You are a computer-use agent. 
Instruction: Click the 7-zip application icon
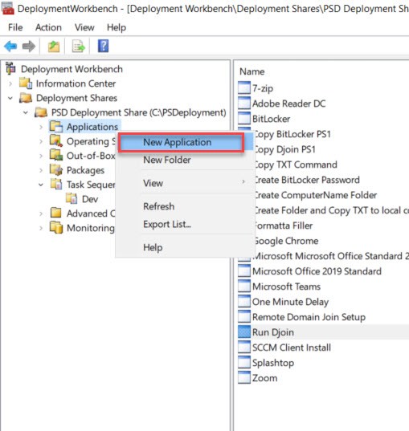click(x=244, y=88)
